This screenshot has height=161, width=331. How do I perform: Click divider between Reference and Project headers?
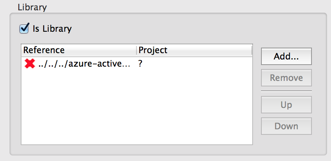[136, 50]
